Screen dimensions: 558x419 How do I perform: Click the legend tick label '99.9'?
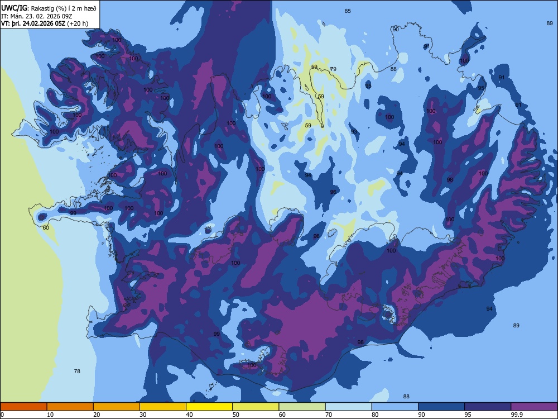516,415
